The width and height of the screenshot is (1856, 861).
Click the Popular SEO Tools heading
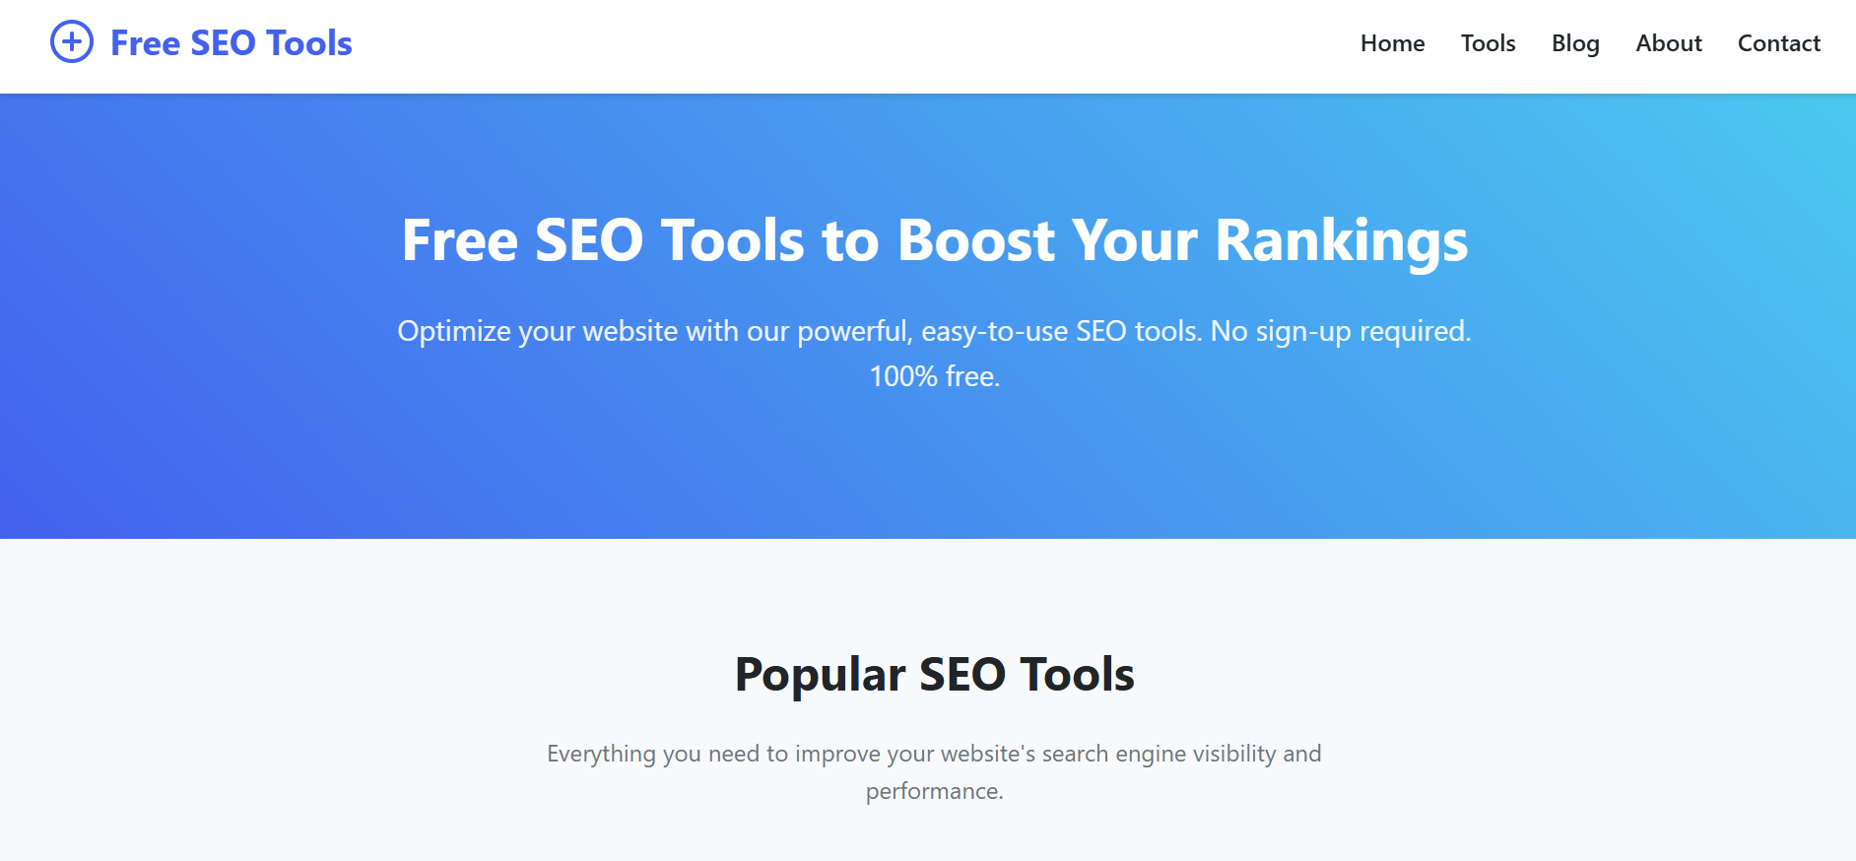934,675
